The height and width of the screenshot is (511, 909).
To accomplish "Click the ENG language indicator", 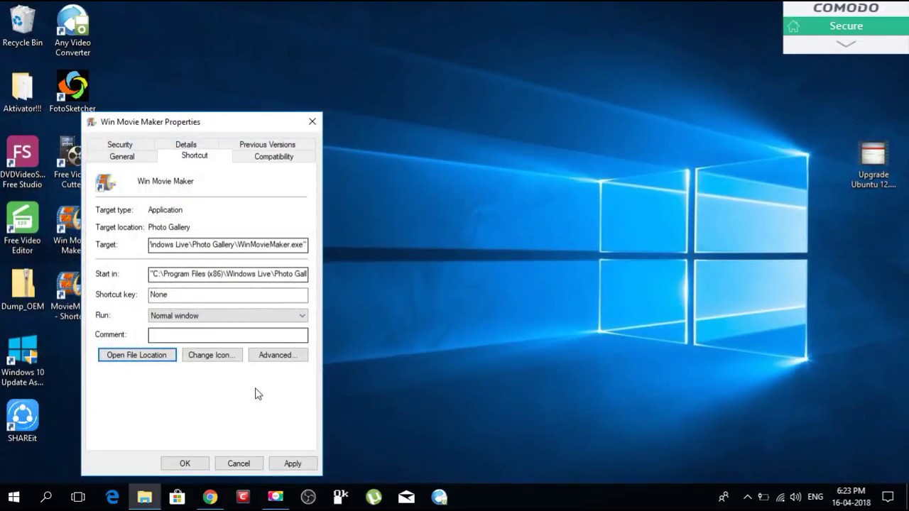I will point(815,497).
